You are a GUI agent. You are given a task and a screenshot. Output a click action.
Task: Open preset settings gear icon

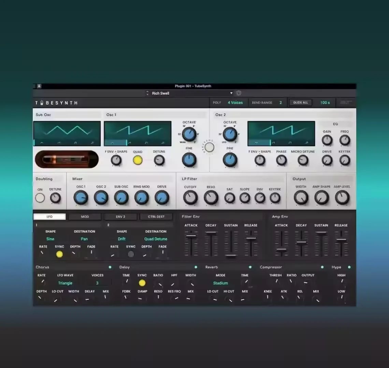click(x=239, y=93)
